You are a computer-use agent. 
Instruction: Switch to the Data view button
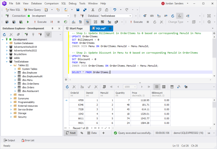pos(92,133)
